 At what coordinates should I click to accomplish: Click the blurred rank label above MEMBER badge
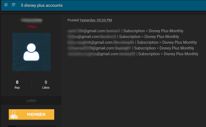coord(31,101)
